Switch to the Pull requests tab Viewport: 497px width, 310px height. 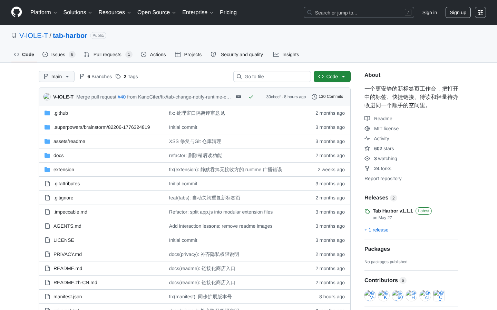(108, 54)
